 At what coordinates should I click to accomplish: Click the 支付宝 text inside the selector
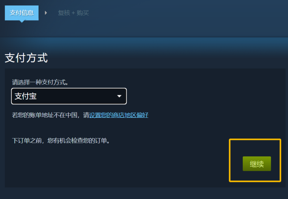coord(26,96)
